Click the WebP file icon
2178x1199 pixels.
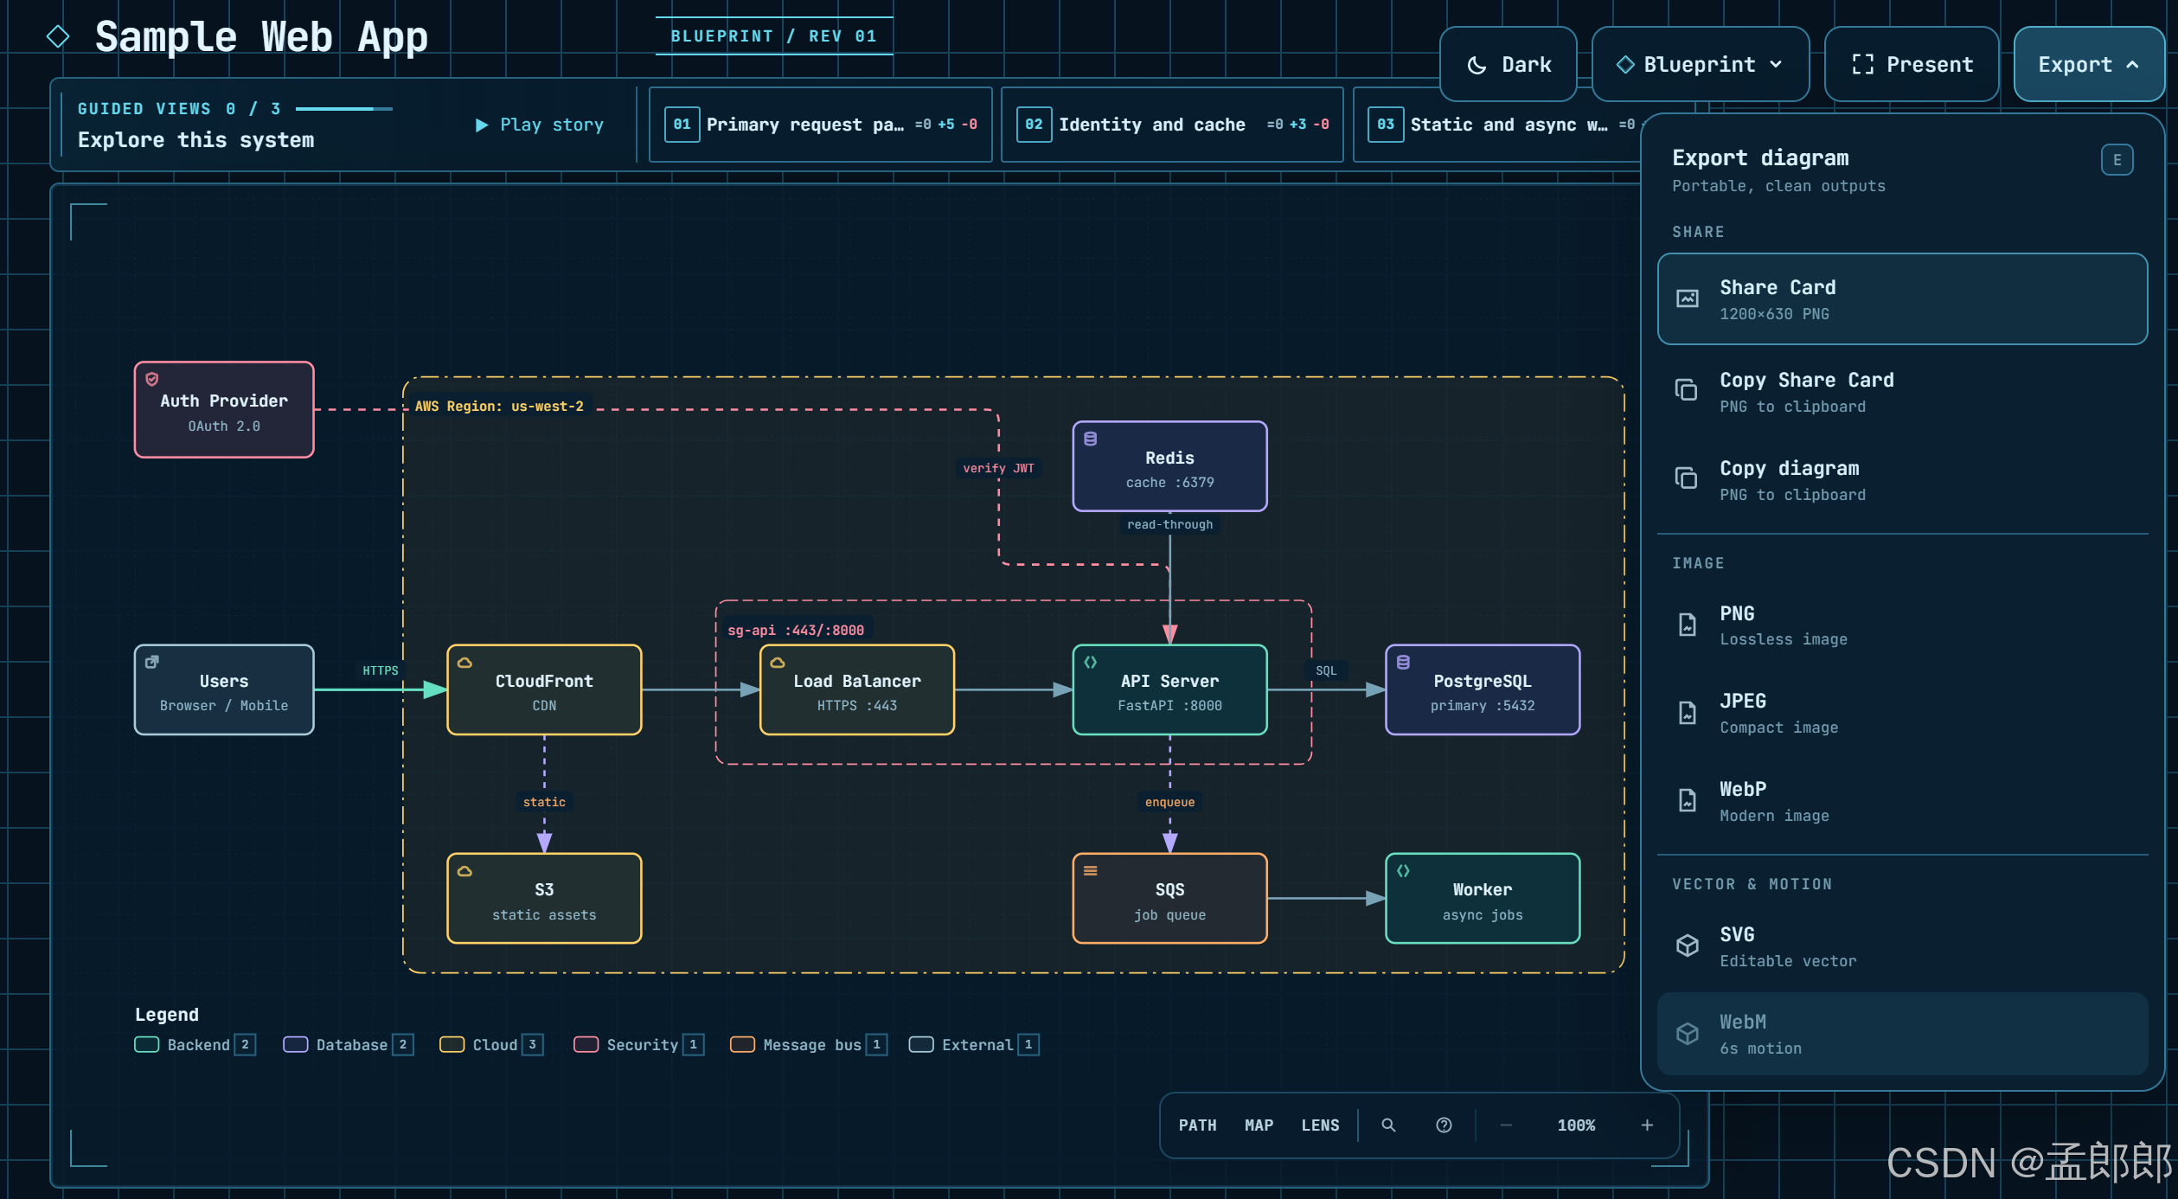1687,801
